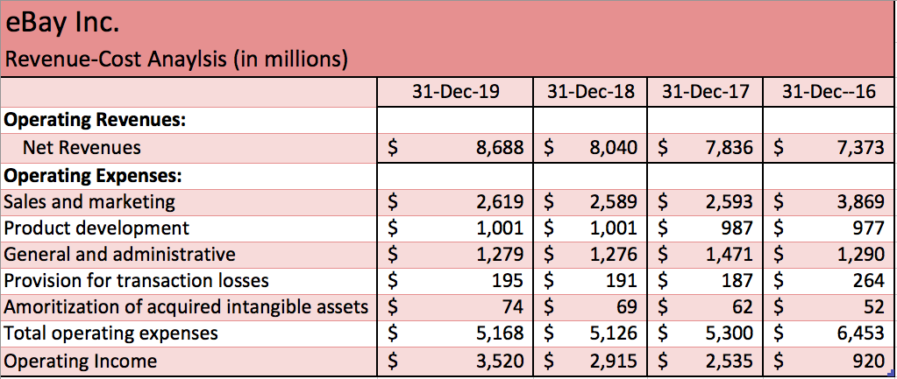This screenshot has height=379, width=897.
Task: Click the Total operating expenses label
Action: 111,333
